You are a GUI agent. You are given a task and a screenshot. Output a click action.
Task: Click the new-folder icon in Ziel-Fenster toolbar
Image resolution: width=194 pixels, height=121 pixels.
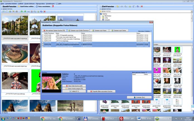tap(118, 6)
